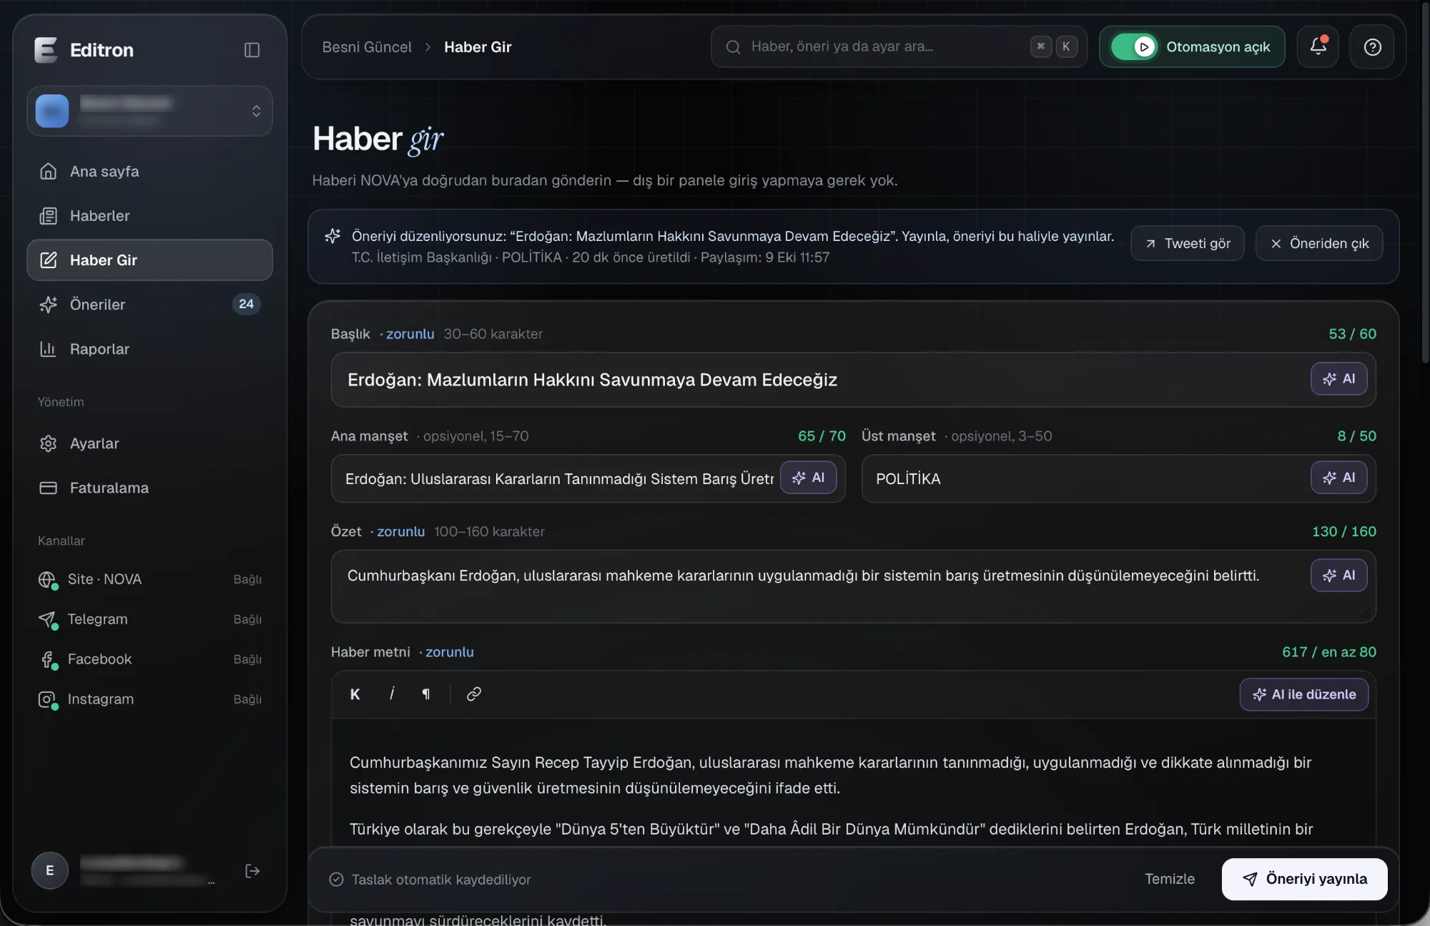Open Öneriler with 24 badge

pos(149,305)
